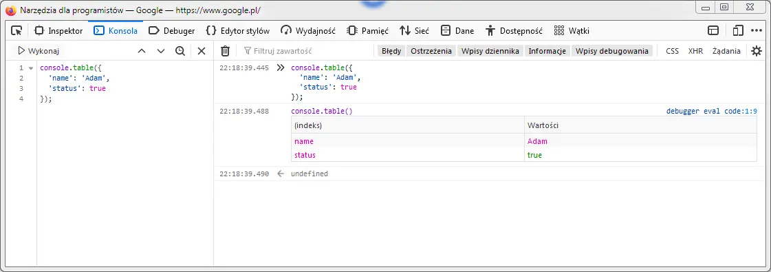Switch to the Konsola tab
Viewport: 771px width, 272px height.
pos(116,30)
